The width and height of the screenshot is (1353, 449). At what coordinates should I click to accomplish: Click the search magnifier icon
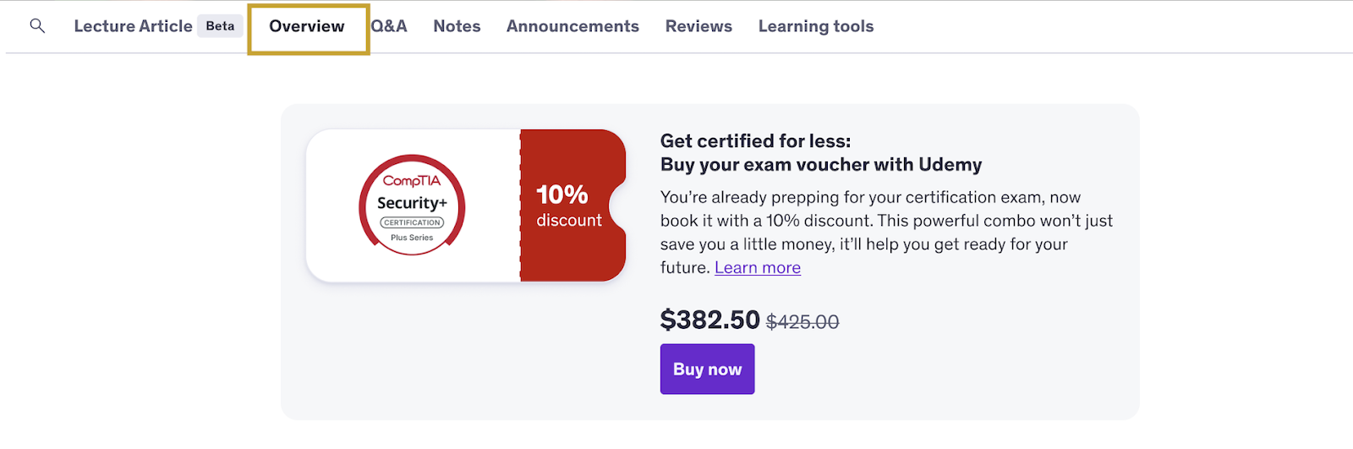point(37,26)
